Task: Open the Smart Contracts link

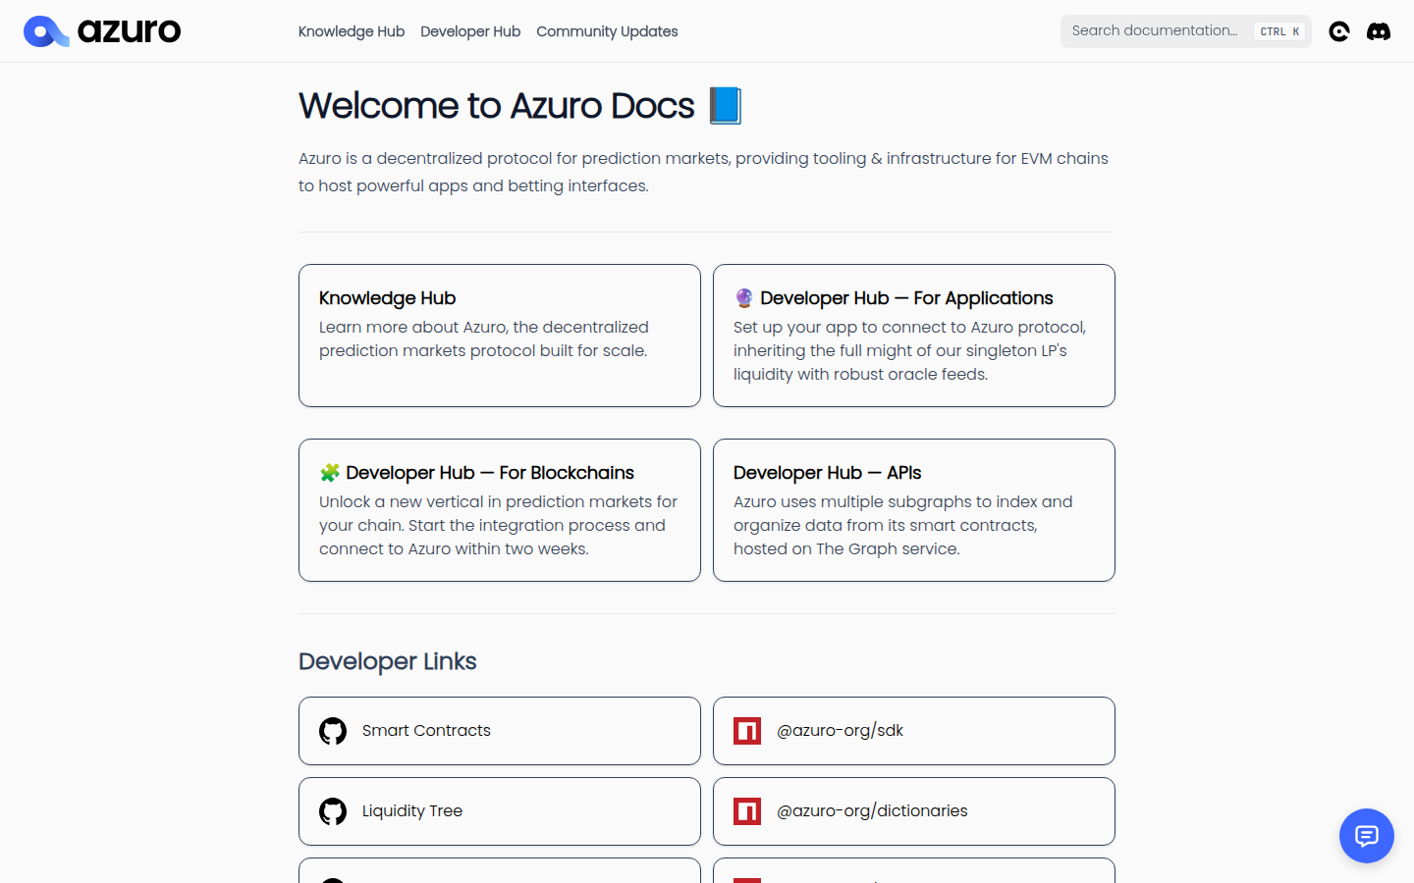Action: point(500,731)
